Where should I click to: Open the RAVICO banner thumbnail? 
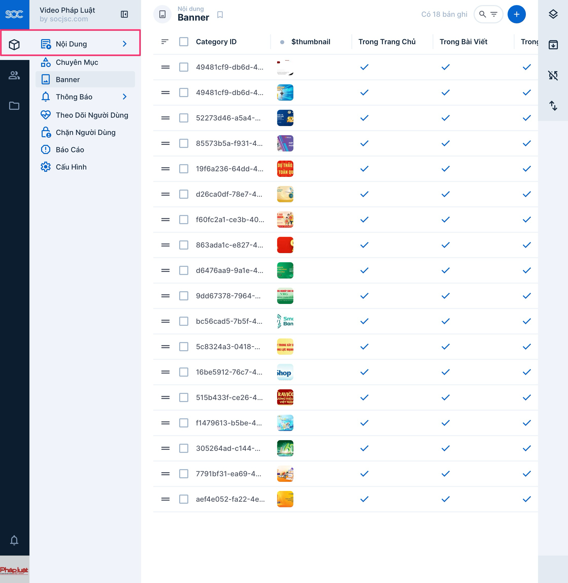tap(285, 397)
